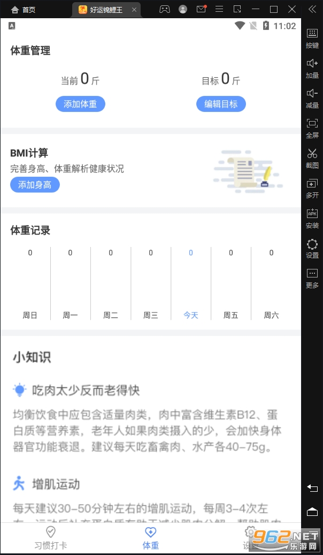Collapse the side toolbar with double chevron
The height and width of the screenshot is (555, 323).
pyautogui.click(x=312, y=9)
